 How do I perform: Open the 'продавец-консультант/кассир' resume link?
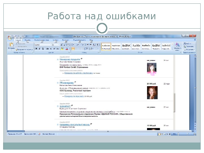[x=75, y=124]
